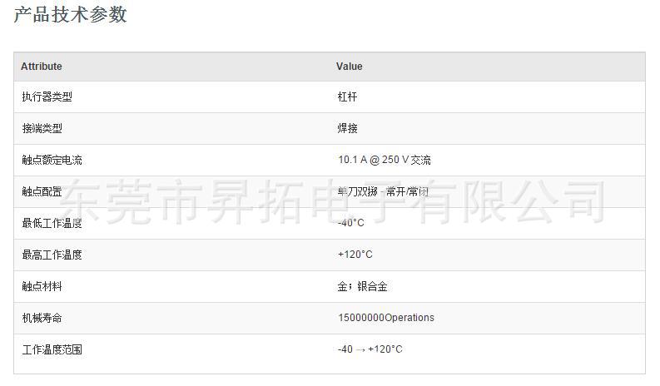Click the 15000000Operations value
The height and width of the screenshot is (386, 660).
click(x=386, y=318)
